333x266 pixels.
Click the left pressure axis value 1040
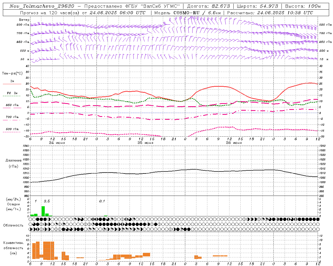tap(25, 146)
